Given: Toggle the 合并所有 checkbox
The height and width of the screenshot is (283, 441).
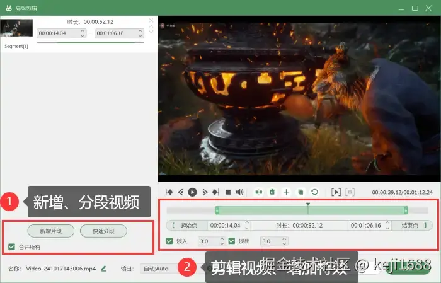Looking at the screenshot, I should click(x=11, y=247).
